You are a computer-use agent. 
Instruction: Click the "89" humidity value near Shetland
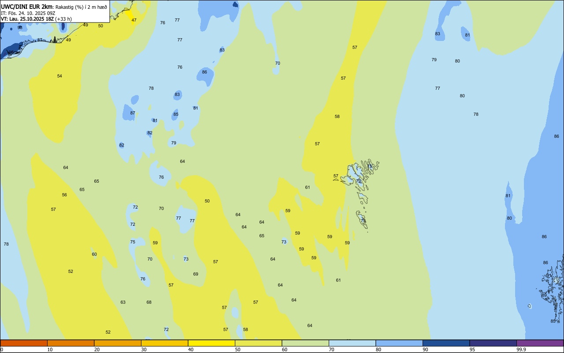pyautogui.click(x=544, y=295)
